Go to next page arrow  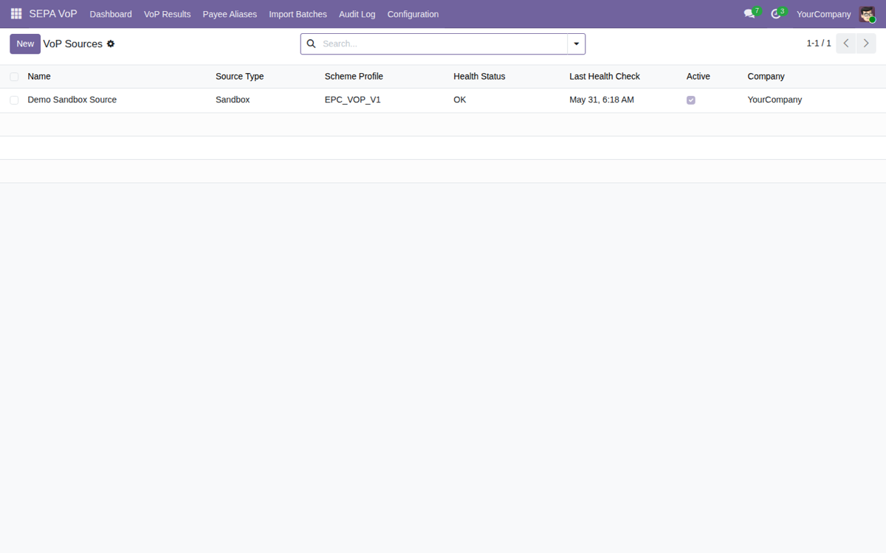866,44
